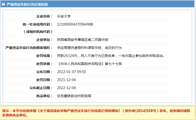
Task: Select the publish date 2022-01-07 09:50
Action: click(71, 72)
